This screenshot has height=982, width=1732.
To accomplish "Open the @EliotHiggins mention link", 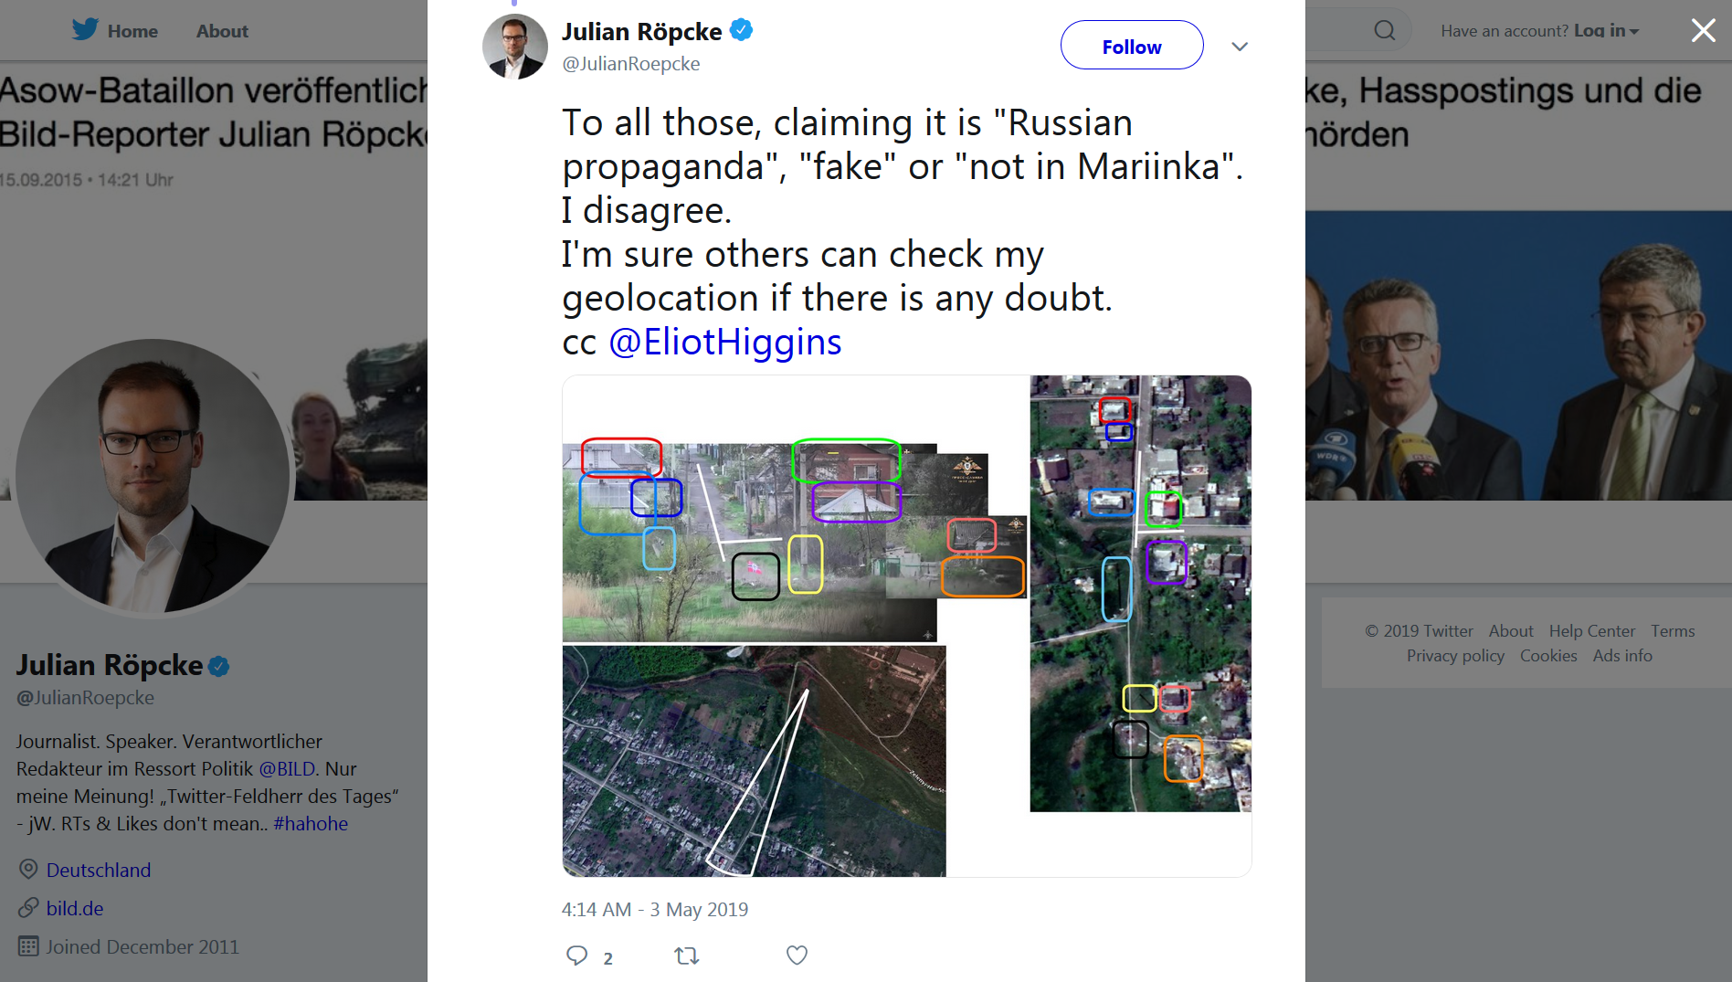I will pos(724,342).
